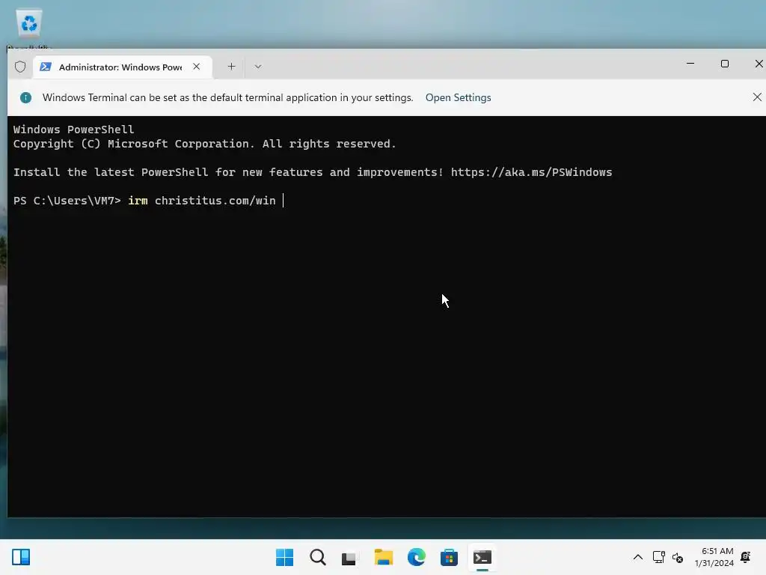The image size is (766, 575).
Task: Open the Widgets panel from taskbar
Action: [x=21, y=557]
